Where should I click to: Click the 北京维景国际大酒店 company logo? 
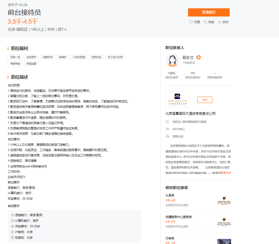coord(178,100)
